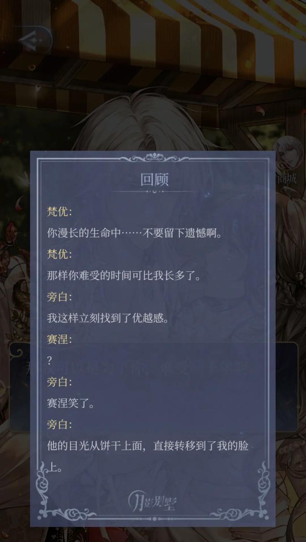
Task: Tap the last 旁白 speaker label
Action: coord(59,424)
